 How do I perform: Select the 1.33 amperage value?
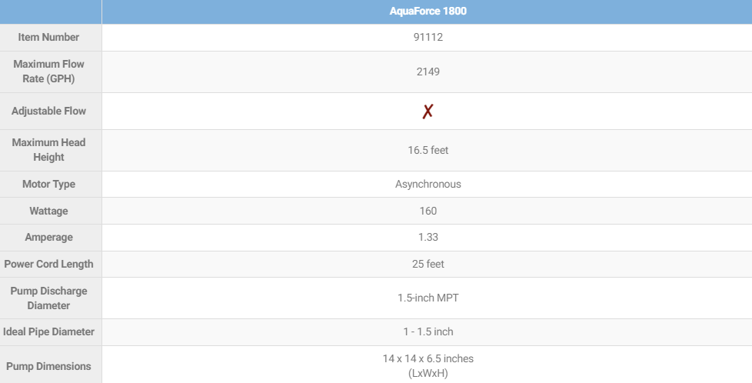428,237
